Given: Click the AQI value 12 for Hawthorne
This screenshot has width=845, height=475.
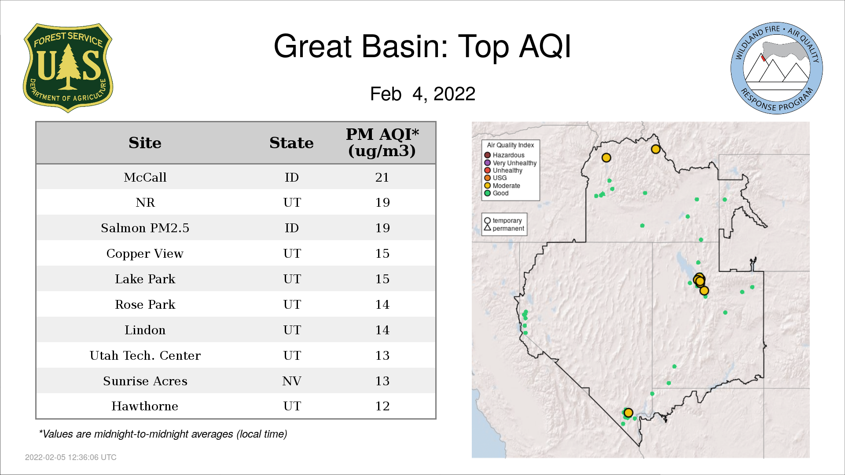Looking at the screenshot, I should click(x=382, y=406).
